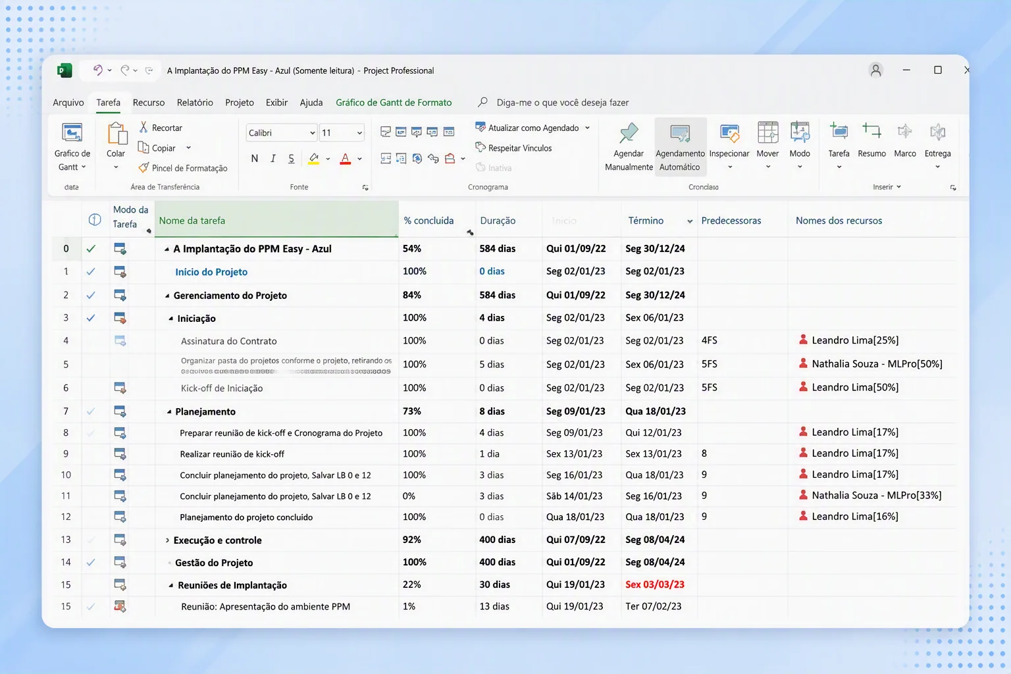Collapse the Planejamento summary task

point(169,412)
